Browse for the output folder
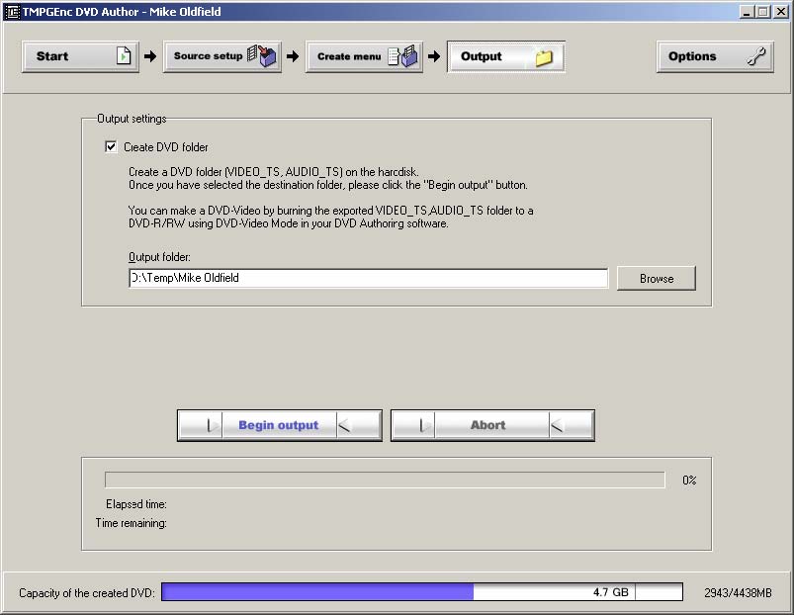Viewport: 794px width, 615px height. click(657, 279)
